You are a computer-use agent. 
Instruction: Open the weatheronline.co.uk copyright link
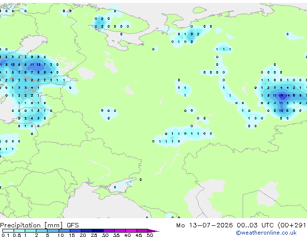coord(266,233)
